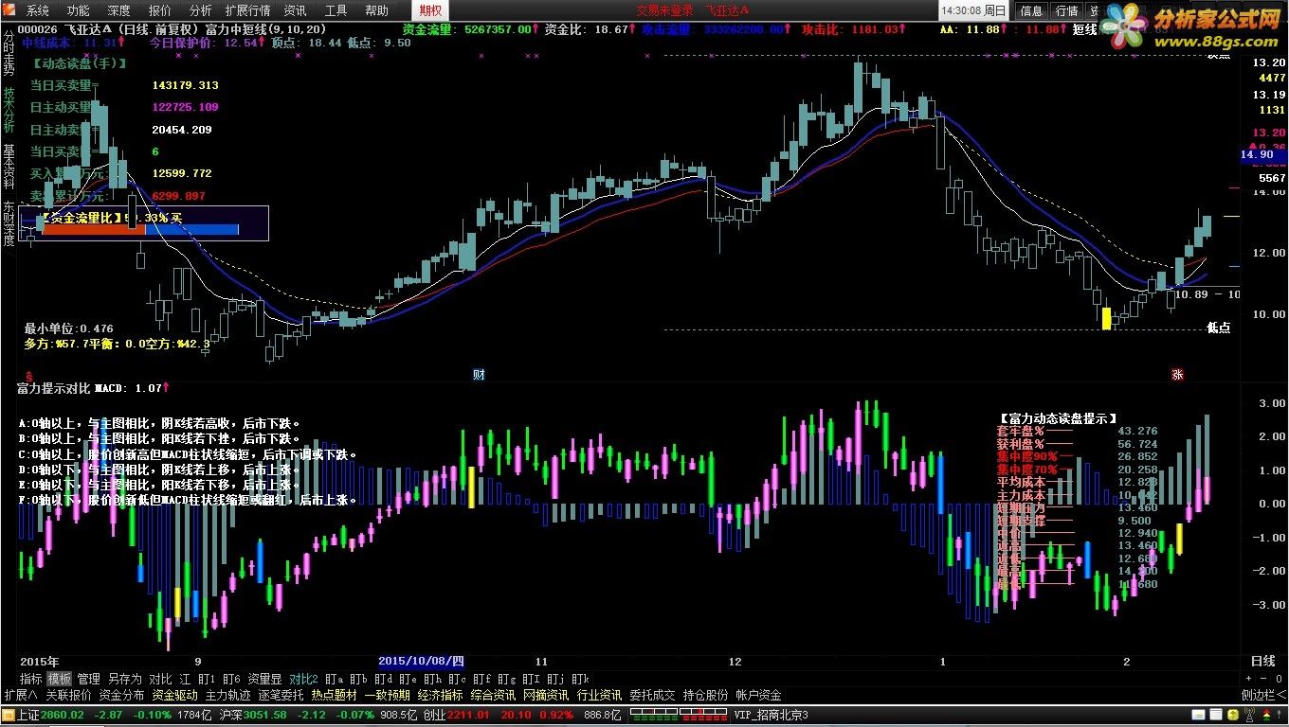
Task: Click the 行情 button at top right
Action: [x=1067, y=10]
